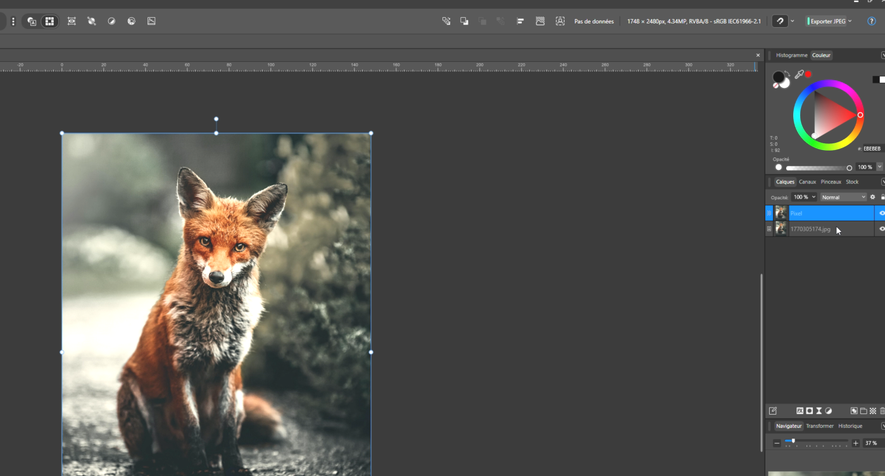Open the help question mark icon
The width and height of the screenshot is (885, 476).
tap(872, 21)
